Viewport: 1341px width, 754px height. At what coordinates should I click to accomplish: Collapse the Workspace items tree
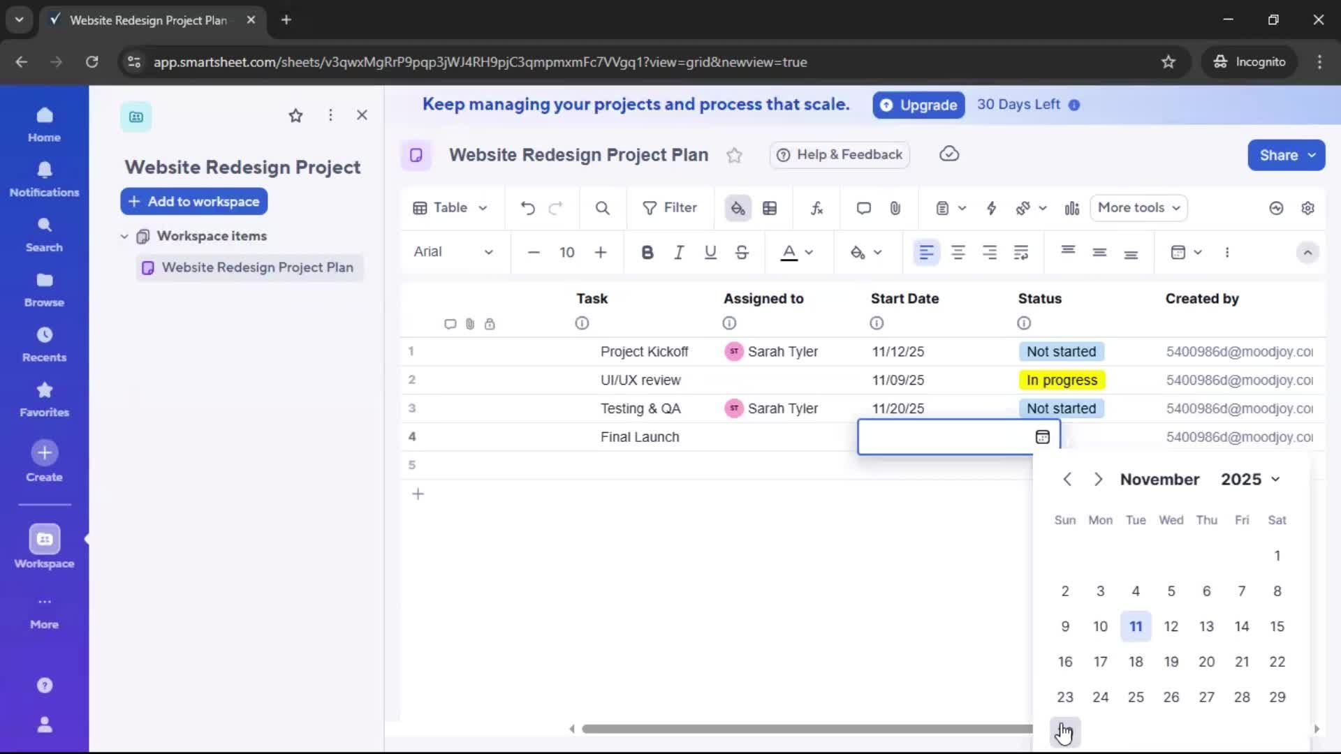pos(124,235)
